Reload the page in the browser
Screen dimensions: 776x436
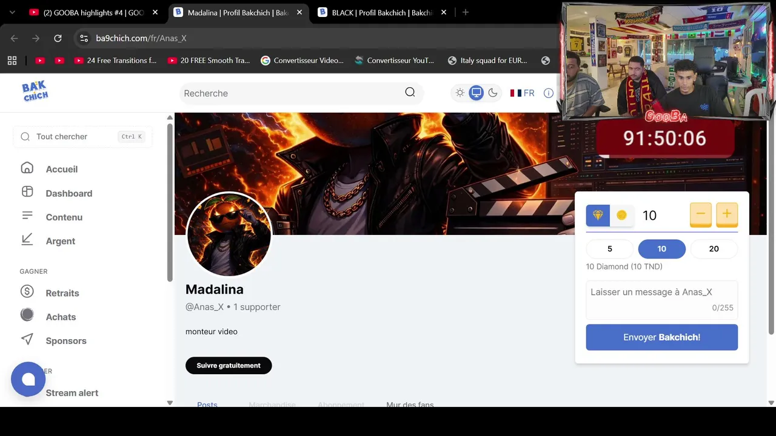point(58,38)
